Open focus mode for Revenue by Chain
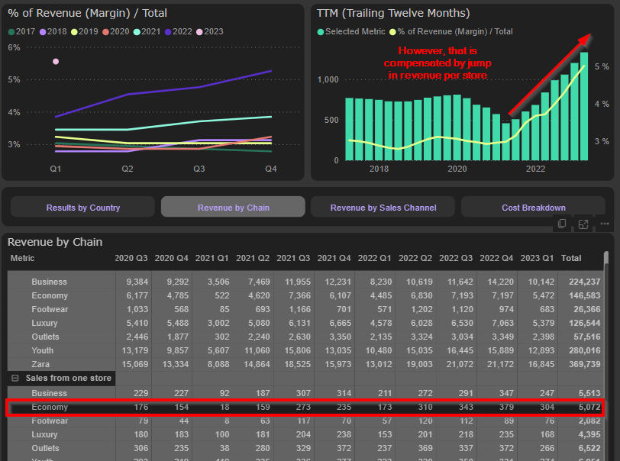Screen dimensions: 620x461 583,224
